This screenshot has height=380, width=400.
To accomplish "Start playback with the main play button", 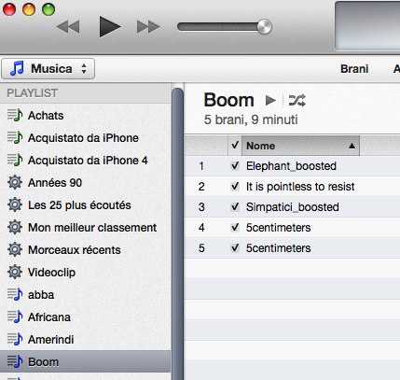I will [x=109, y=27].
